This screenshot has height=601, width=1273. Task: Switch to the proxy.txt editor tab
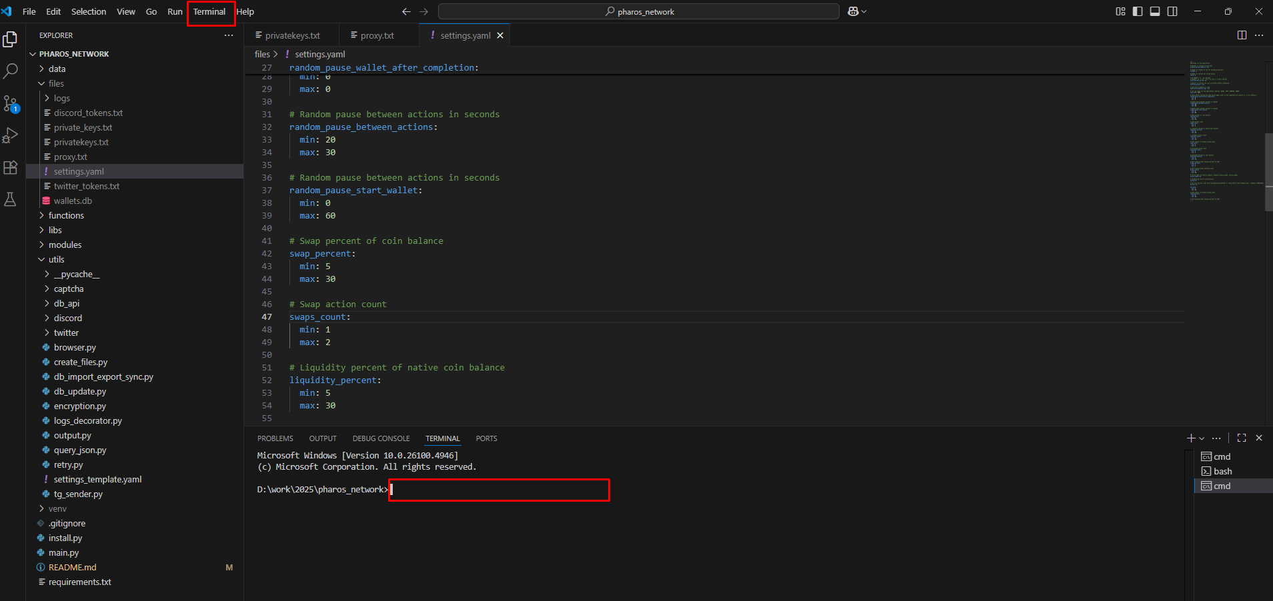(377, 35)
